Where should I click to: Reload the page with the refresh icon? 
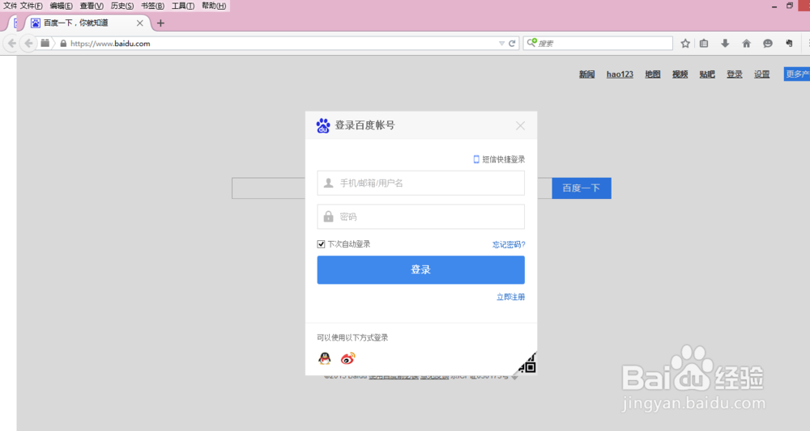[x=512, y=44]
